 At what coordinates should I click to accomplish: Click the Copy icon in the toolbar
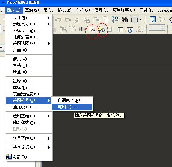click(x=87, y=20)
